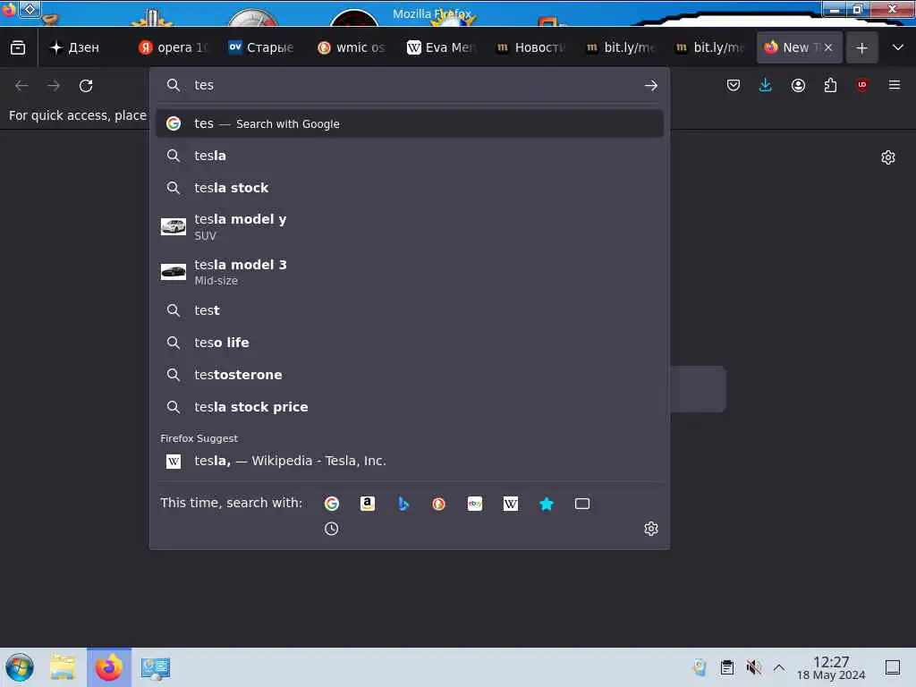
Task: Search this time with Google icon
Action: [x=332, y=504]
